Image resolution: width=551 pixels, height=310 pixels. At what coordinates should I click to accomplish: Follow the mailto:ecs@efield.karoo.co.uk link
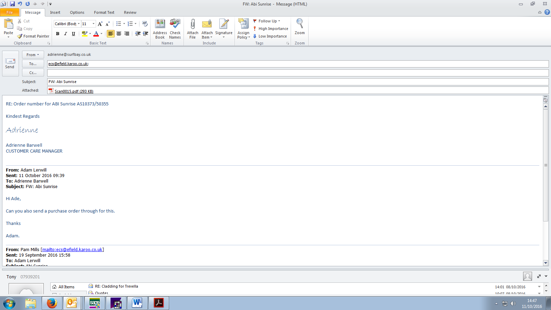72,250
